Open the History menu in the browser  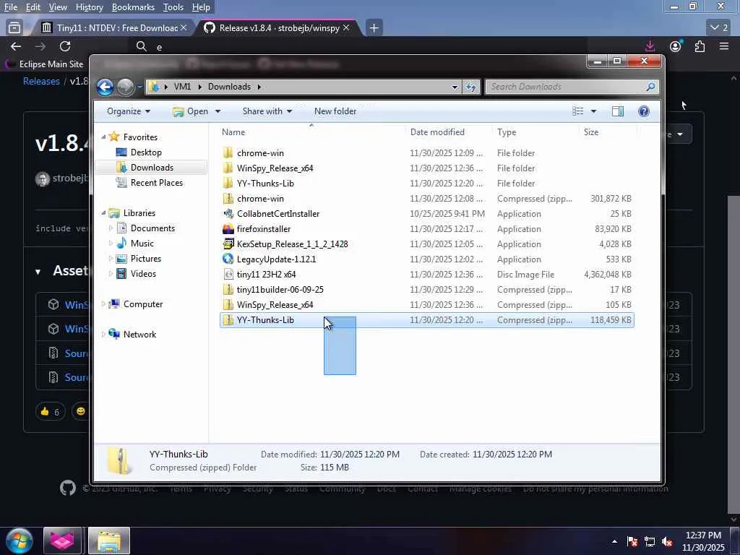tap(89, 7)
